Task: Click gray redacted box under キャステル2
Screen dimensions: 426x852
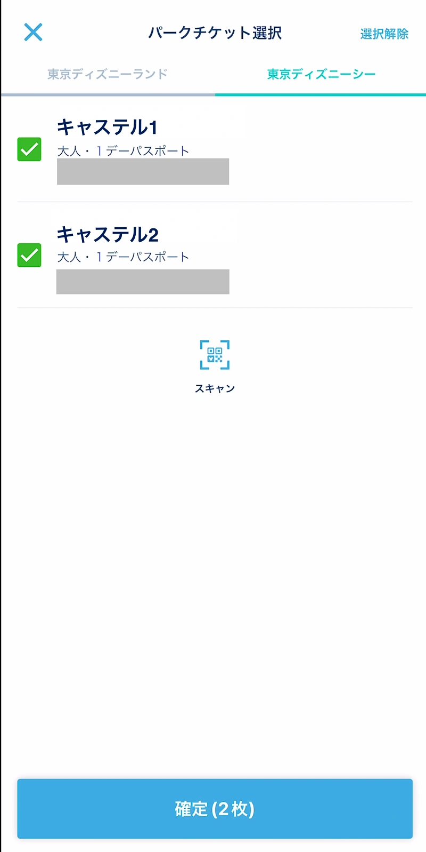Action: tap(143, 282)
